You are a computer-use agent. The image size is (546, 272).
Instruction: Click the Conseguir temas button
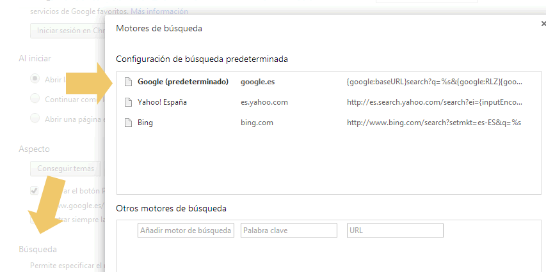(65, 169)
